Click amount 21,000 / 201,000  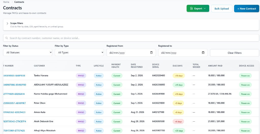pyautogui.click(x=216, y=121)
